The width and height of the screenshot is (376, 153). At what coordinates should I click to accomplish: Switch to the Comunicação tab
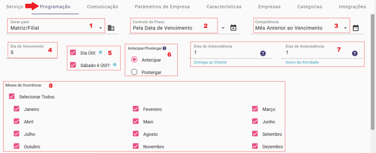click(x=103, y=7)
